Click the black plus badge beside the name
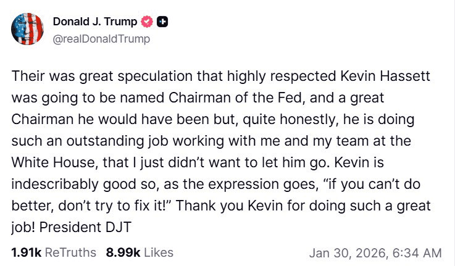This screenshot has height=266, width=455. tap(162, 22)
